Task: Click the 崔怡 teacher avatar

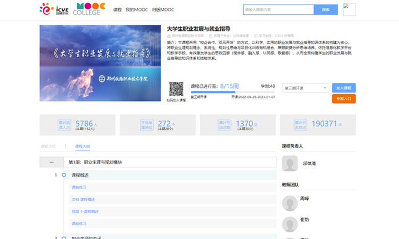Action: pyautogui.click(x=290, y=224)
